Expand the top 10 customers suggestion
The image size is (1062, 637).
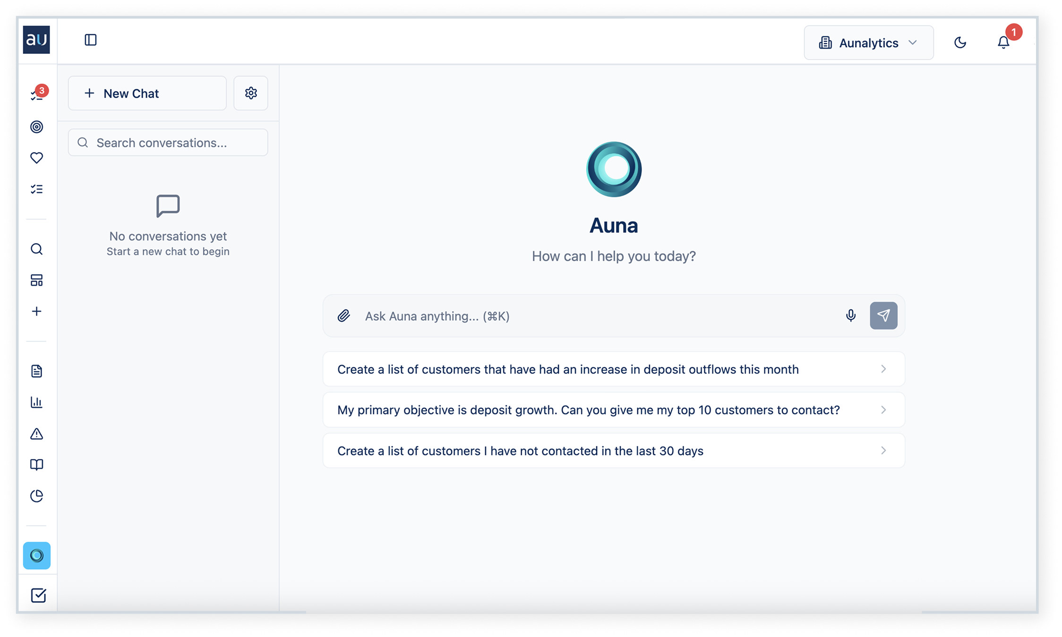(883, 410)
